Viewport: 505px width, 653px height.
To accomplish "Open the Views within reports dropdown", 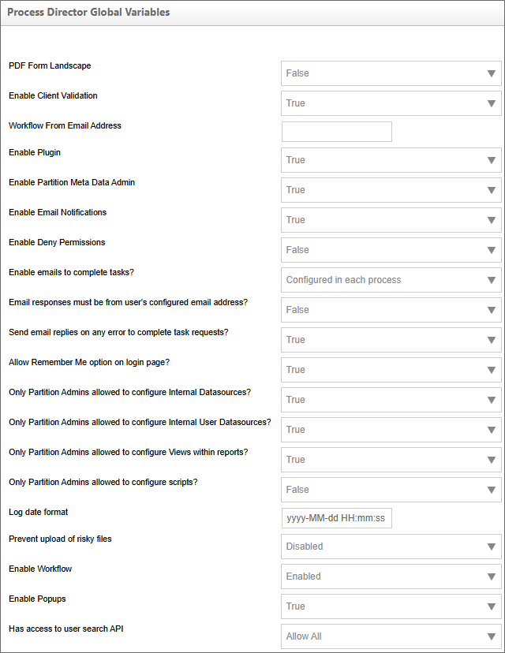I will tap(391, 460).
